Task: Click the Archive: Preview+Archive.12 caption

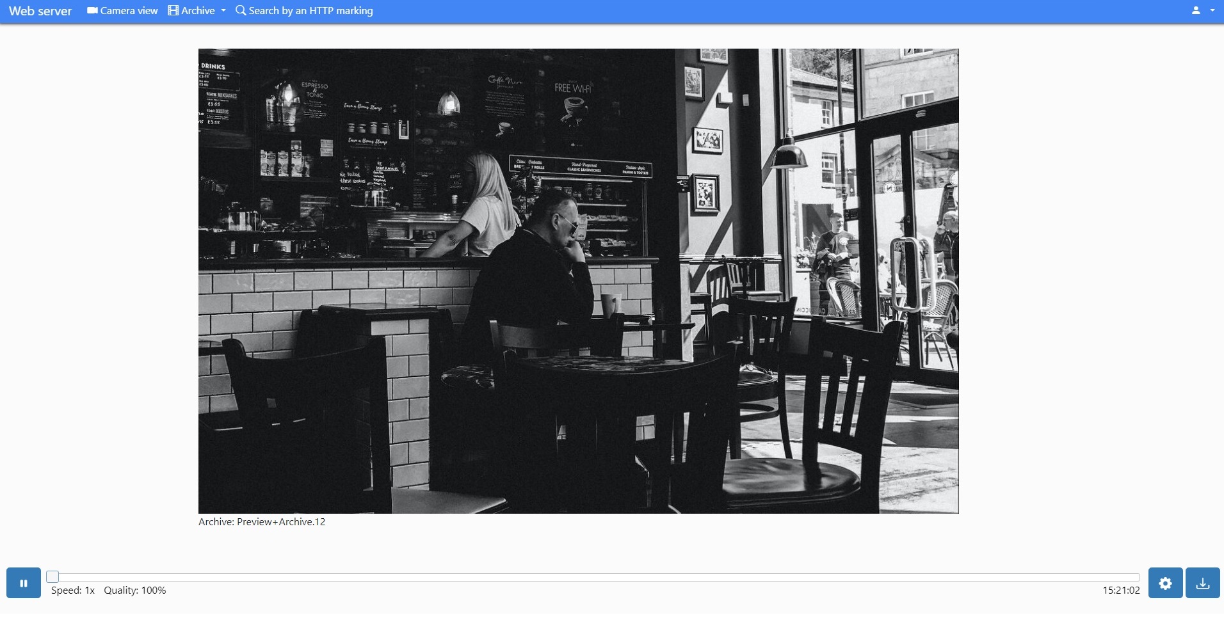Action: coord(262,522)
